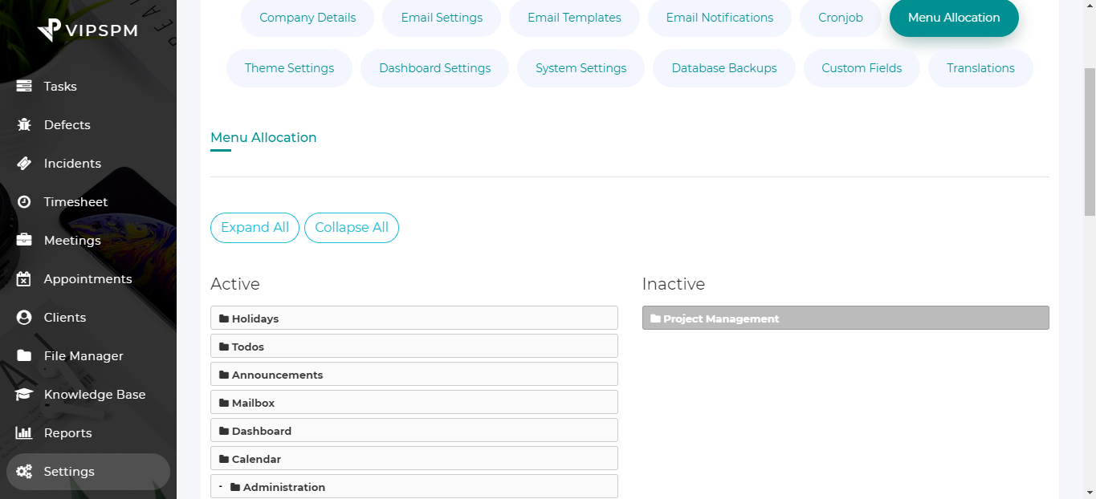
Task: Open Incidents via its ticket icon
Action: click(x=24, y=164)
